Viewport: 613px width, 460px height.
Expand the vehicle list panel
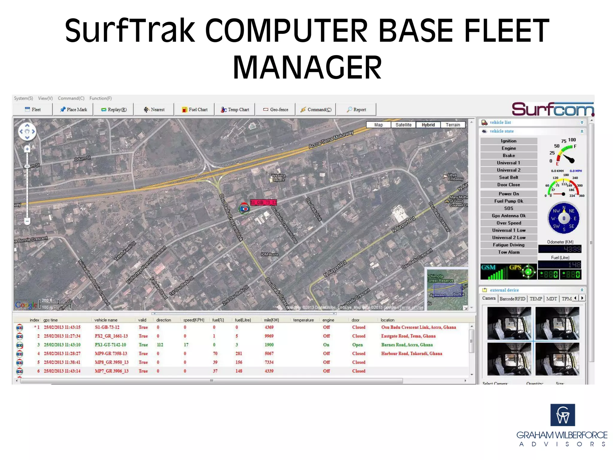click(582, 122)
